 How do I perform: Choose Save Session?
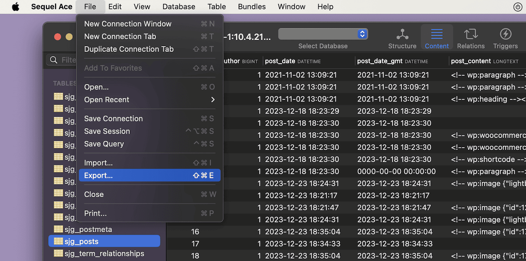point(149,131)
